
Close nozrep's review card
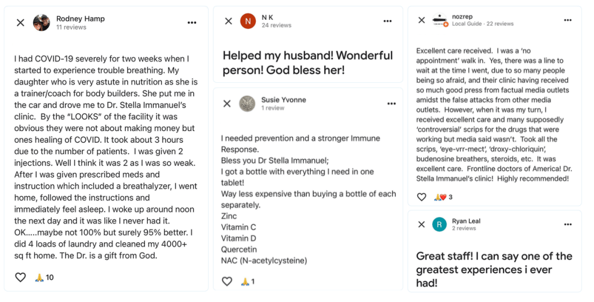point(422,20)
